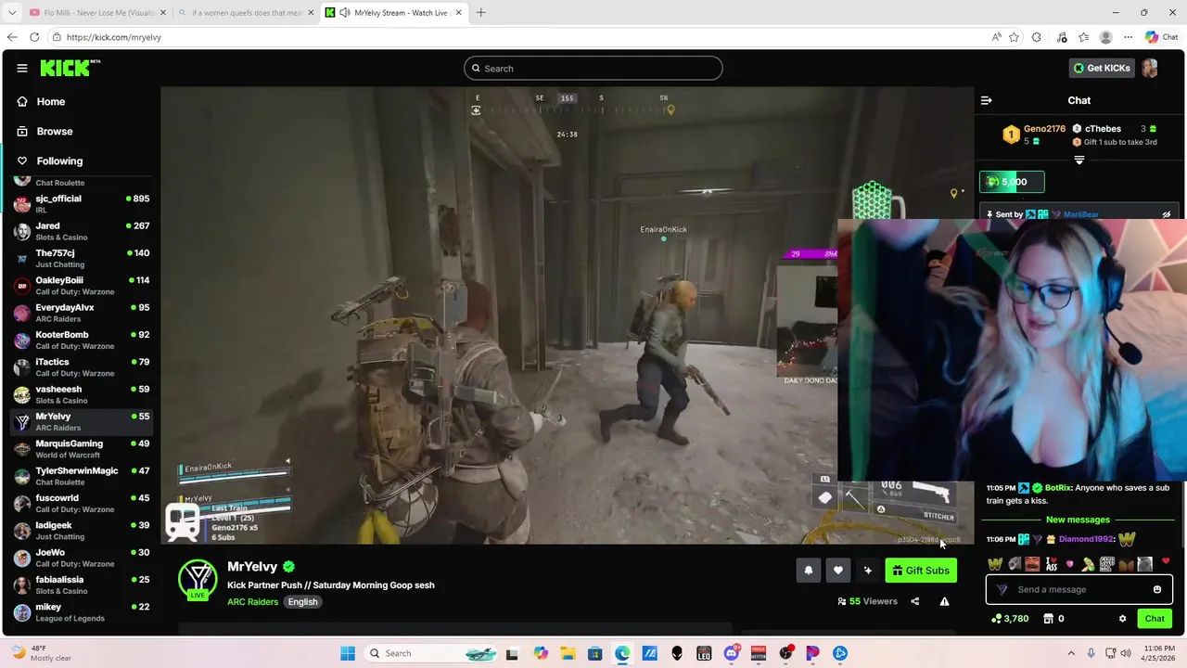Click the notification bell below the stream
1187x668 pixels.
pos(809,571)
